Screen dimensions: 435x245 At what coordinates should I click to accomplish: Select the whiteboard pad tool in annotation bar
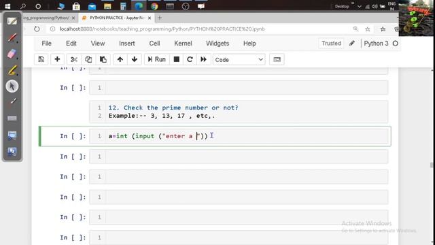pyautogui.click(x=12, y=21)
